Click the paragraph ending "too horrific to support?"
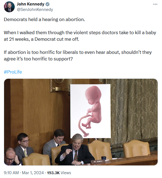The image size is (162, 178). click(x=78, y=56)
